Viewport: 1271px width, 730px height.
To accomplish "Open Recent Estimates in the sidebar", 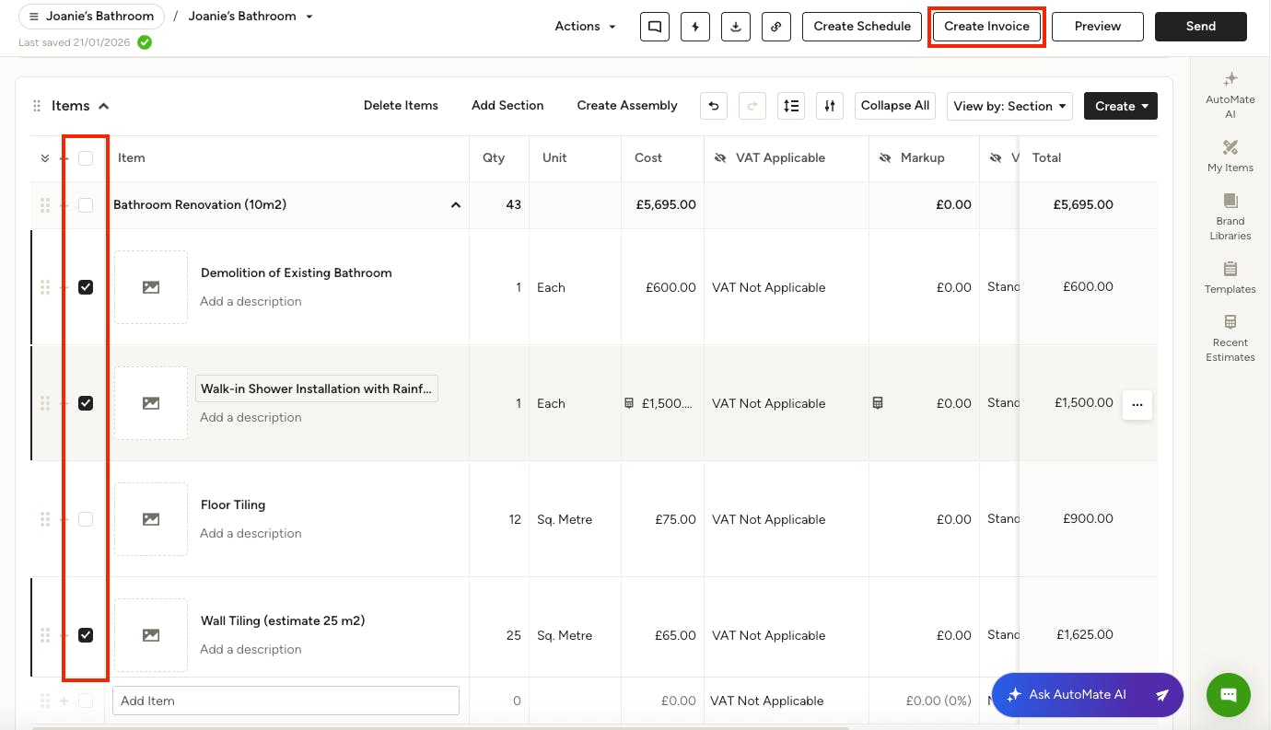I will tap(1230, 338).
